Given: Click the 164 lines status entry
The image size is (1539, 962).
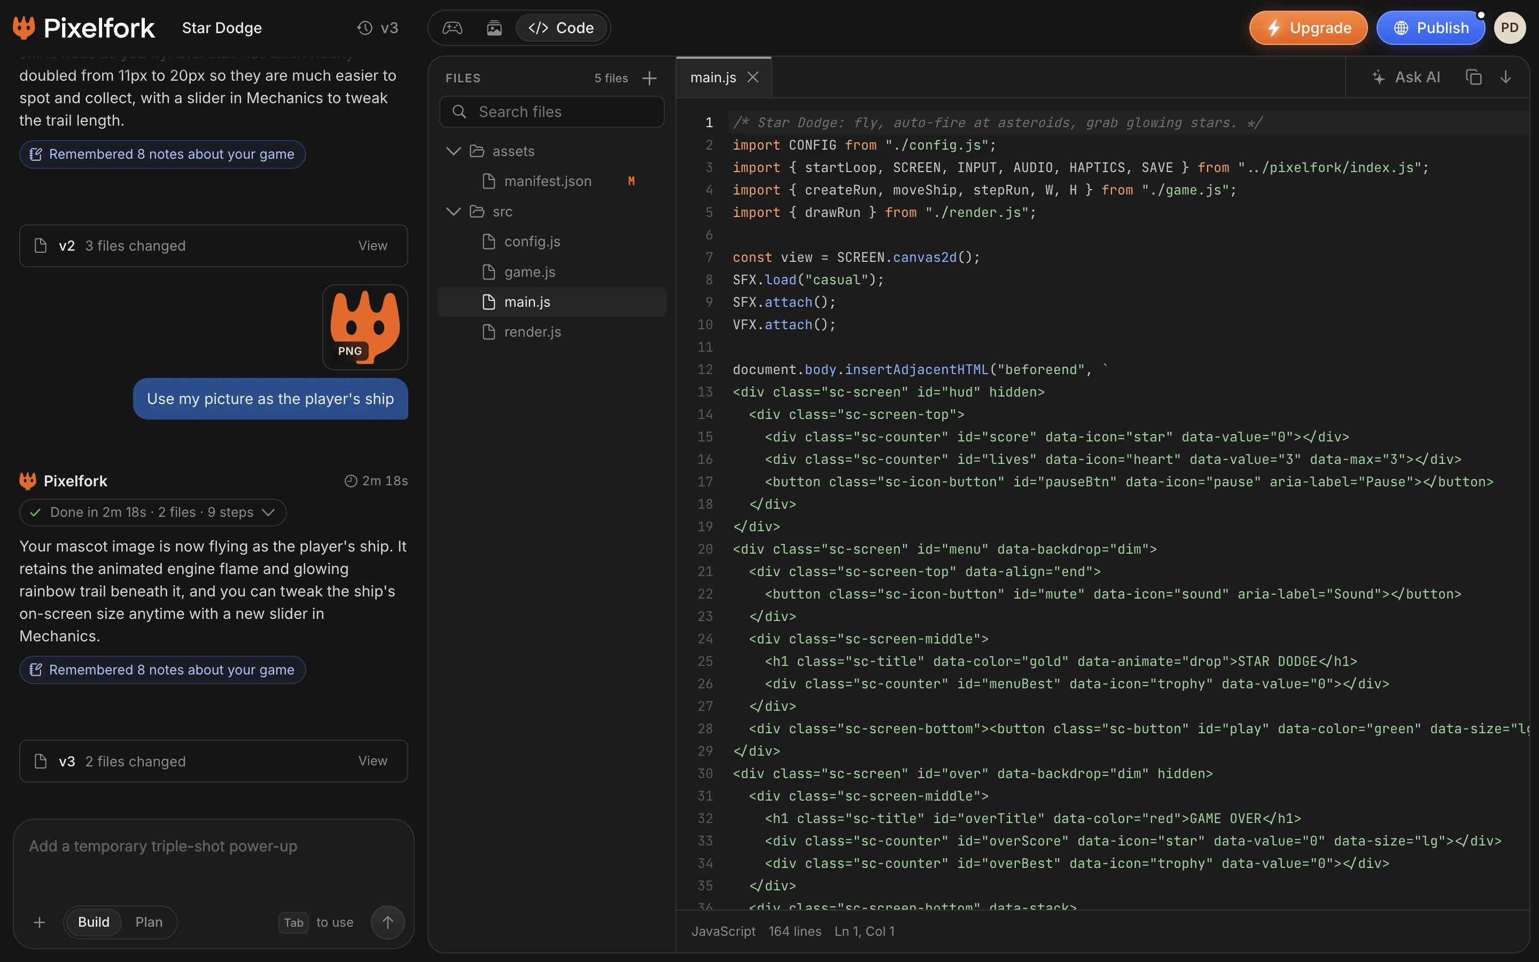Looking at the screenshot, I should (x=795, y=931).
